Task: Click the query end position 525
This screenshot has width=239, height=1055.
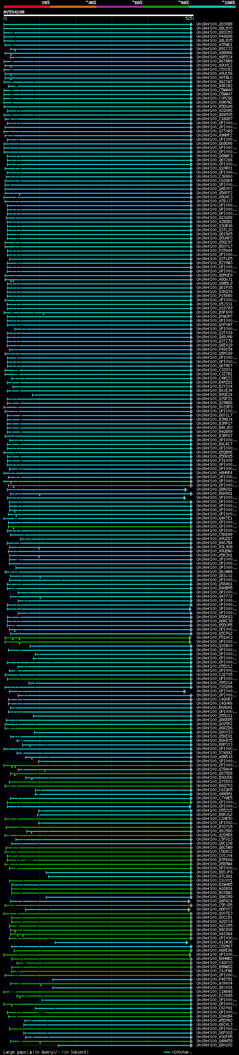Action: (189, 18)
